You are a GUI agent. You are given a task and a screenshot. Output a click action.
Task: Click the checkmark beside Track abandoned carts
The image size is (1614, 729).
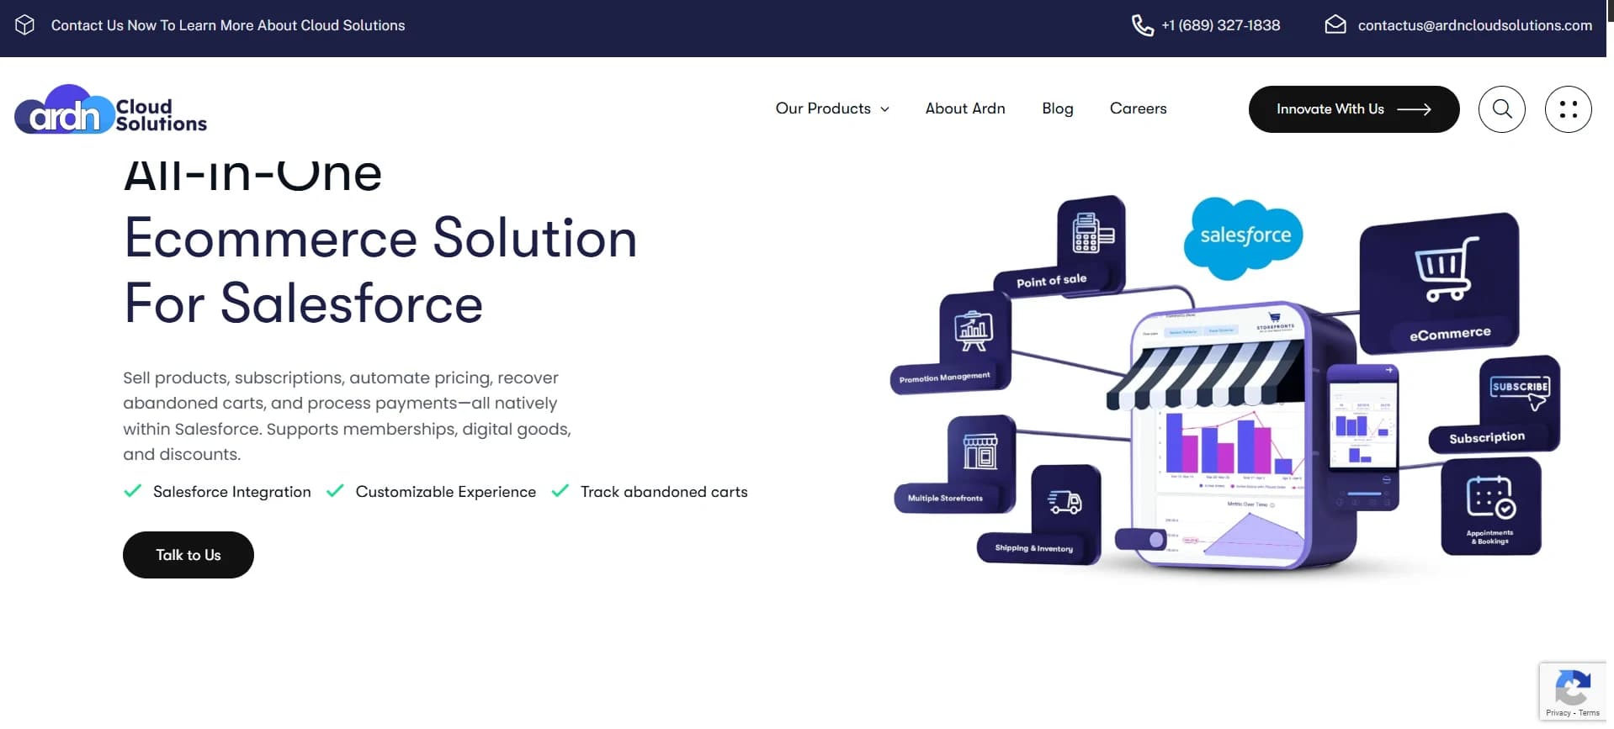[560, 491]
